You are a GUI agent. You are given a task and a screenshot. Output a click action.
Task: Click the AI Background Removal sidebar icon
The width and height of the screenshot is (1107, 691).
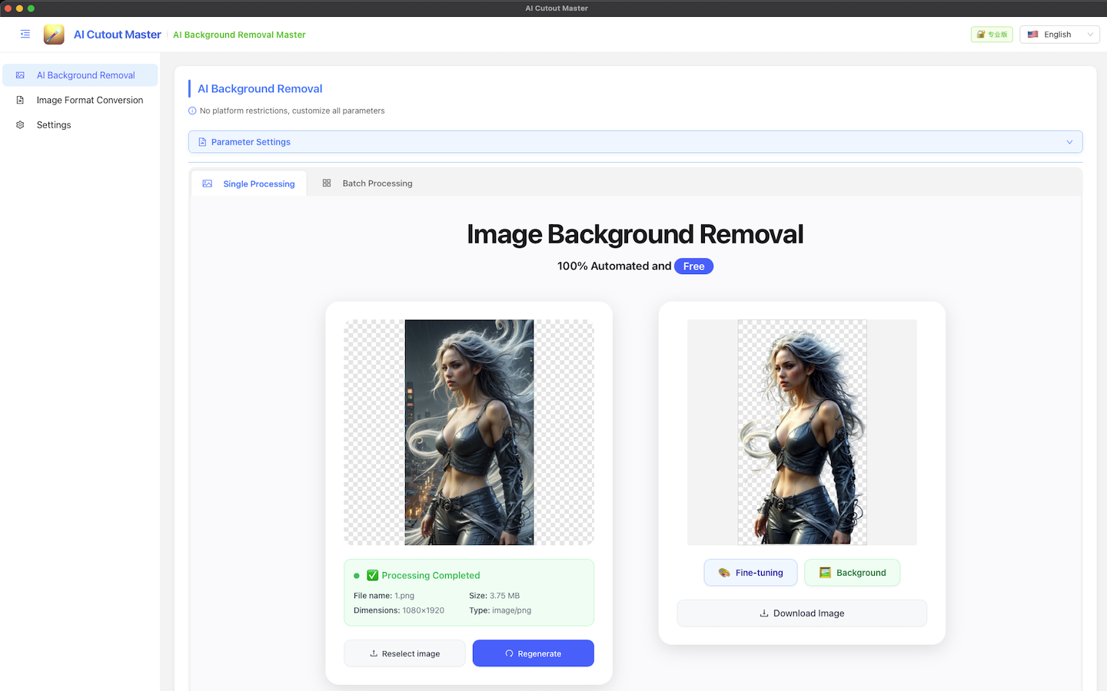tap(20, 75)
